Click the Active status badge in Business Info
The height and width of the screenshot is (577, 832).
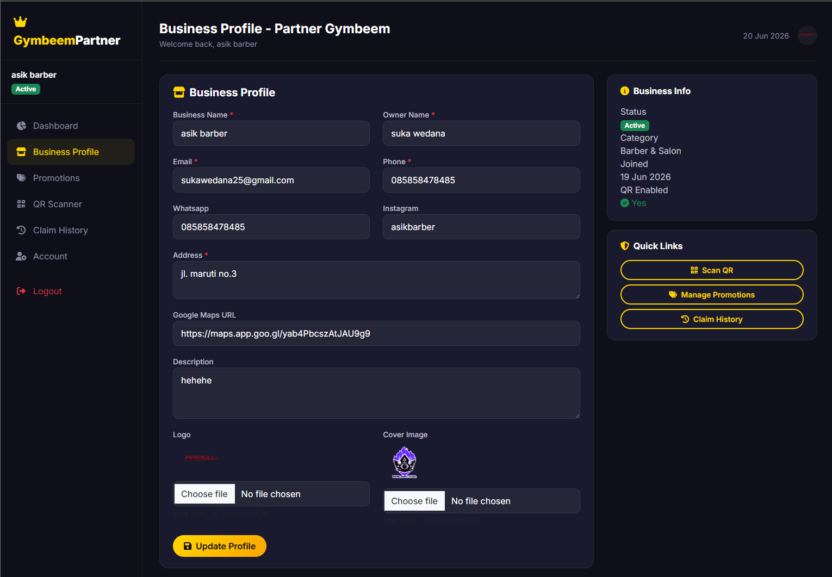tap(635, 126)
